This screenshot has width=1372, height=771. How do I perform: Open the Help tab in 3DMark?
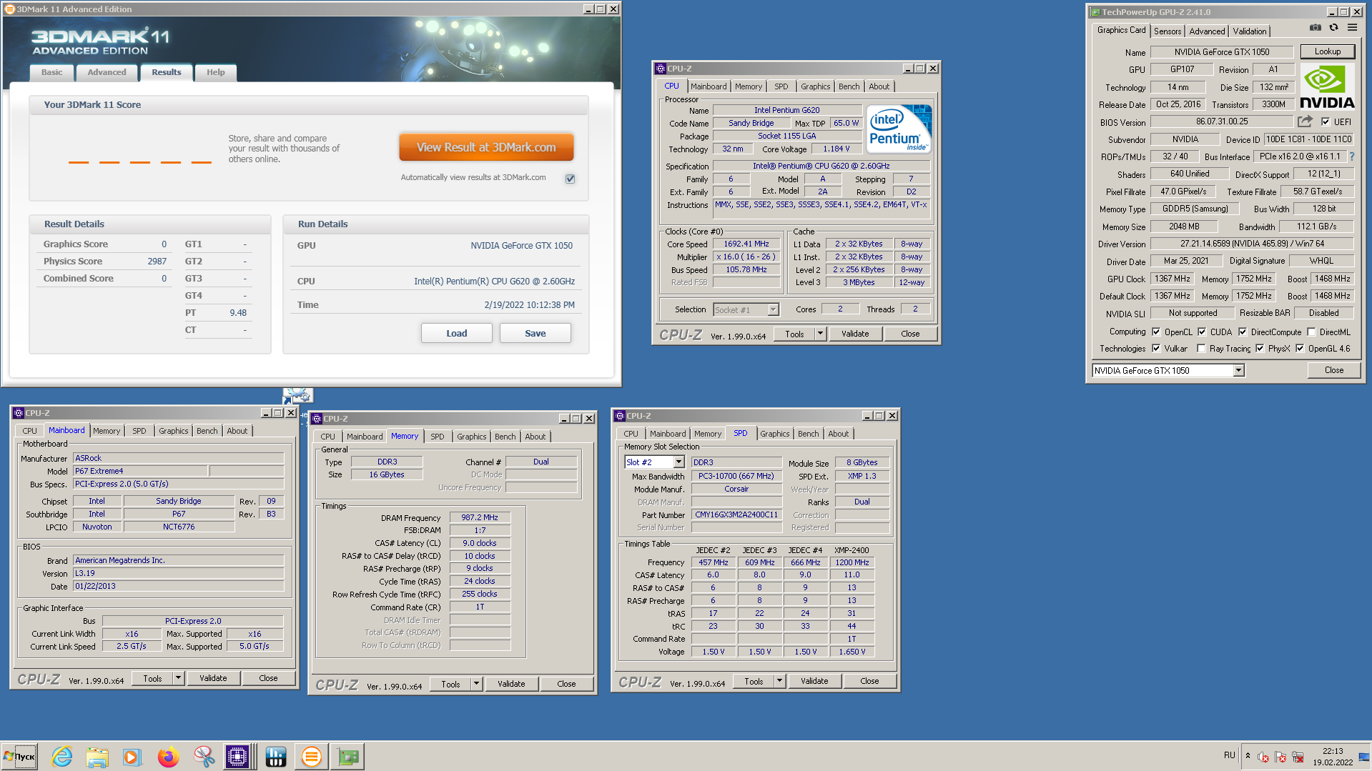point(215,72)
